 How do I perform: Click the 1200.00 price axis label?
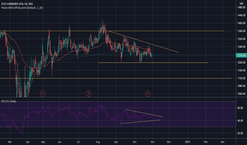[x=241, y=62]
